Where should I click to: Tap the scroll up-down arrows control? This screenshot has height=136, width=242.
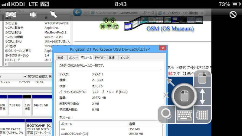click(202, 97)
